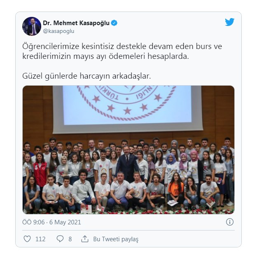
Task: Open the profile avatar picture
Action: [x=32, y=26]
